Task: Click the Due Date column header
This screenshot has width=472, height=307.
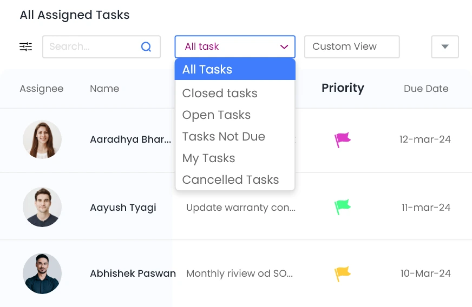Action: (x=426, y=89)
